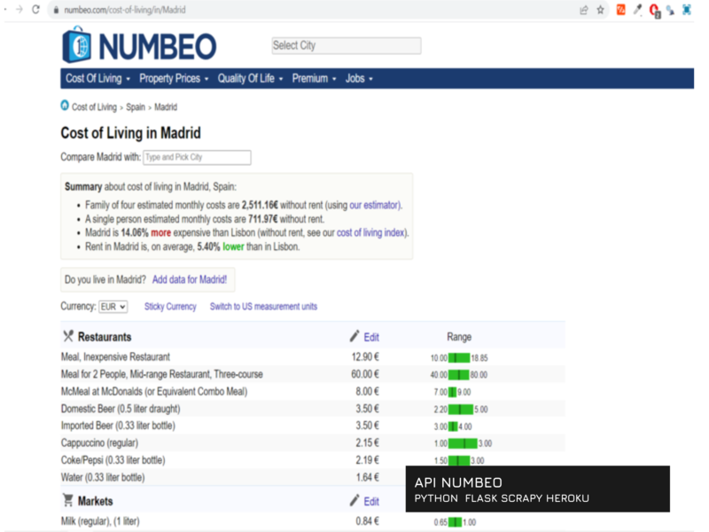
Task: Click Edit link for Restaurants
Action: coord(371,338)
